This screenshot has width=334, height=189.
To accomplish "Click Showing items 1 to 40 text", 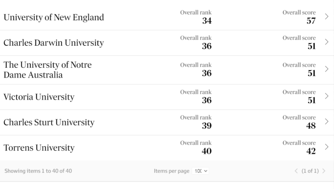I will 38,171.
